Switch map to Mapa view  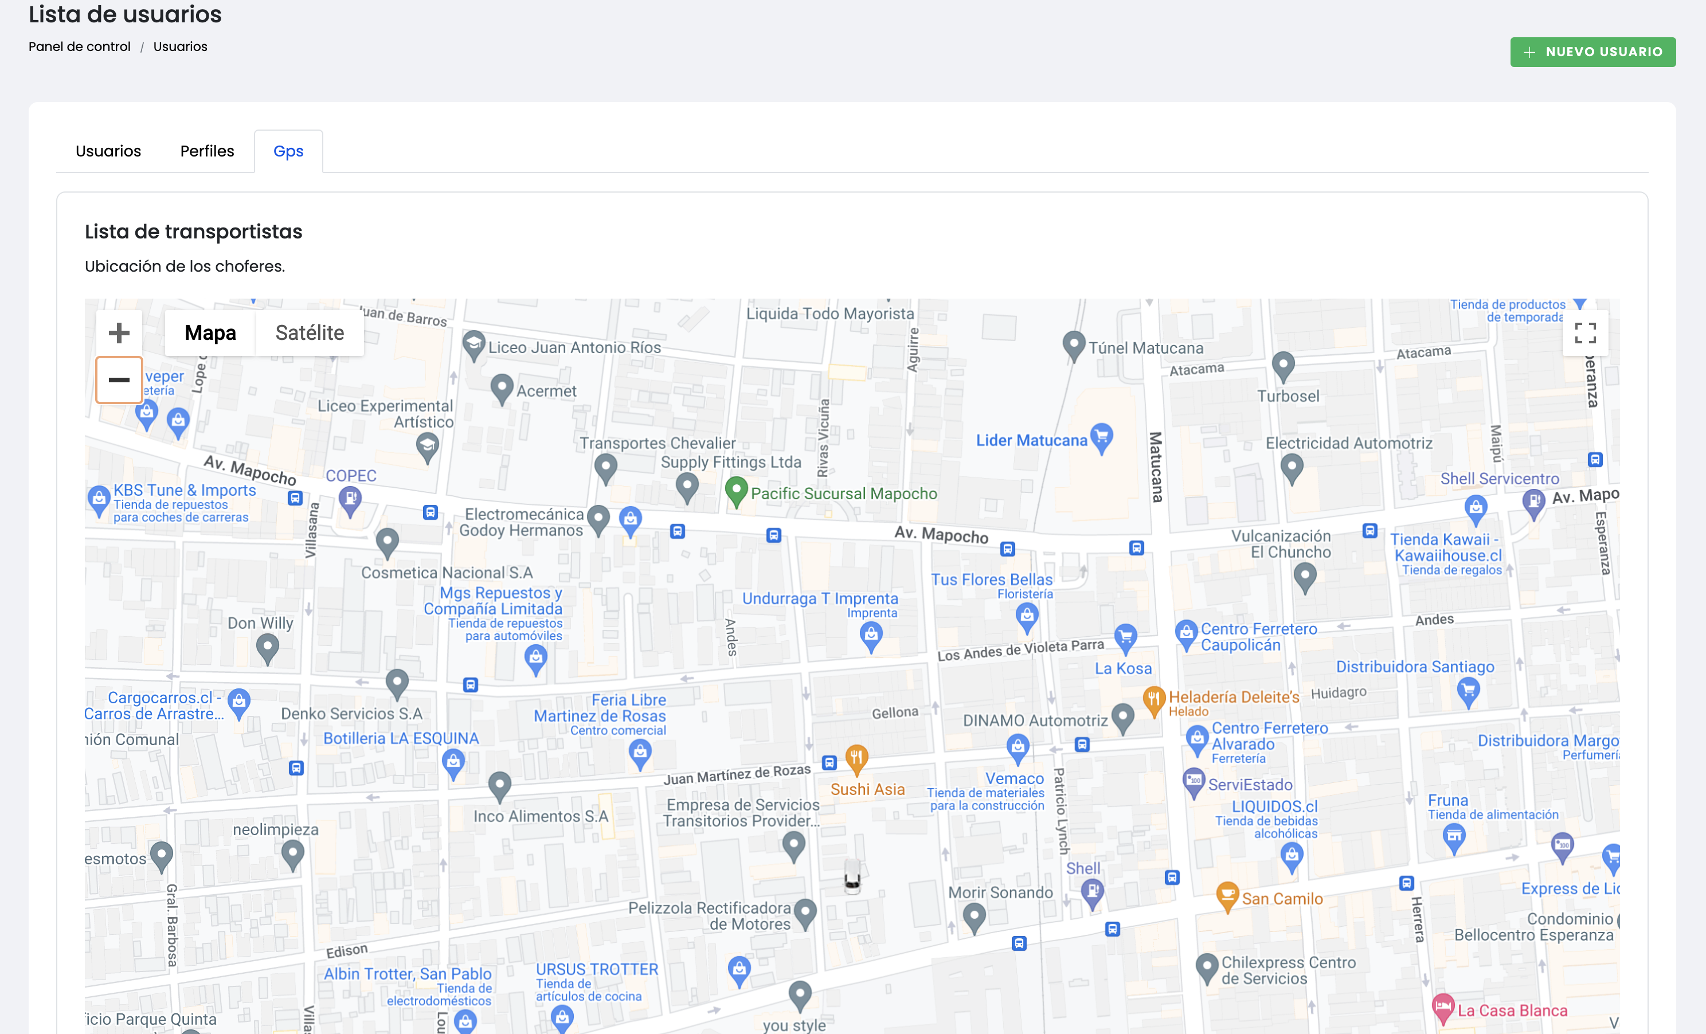click(x=210, y=333)
